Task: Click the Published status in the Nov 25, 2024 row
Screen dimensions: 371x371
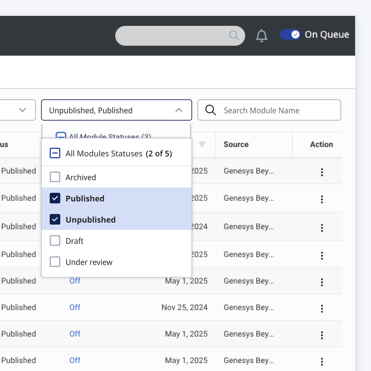Action: (x=19, y=307)
